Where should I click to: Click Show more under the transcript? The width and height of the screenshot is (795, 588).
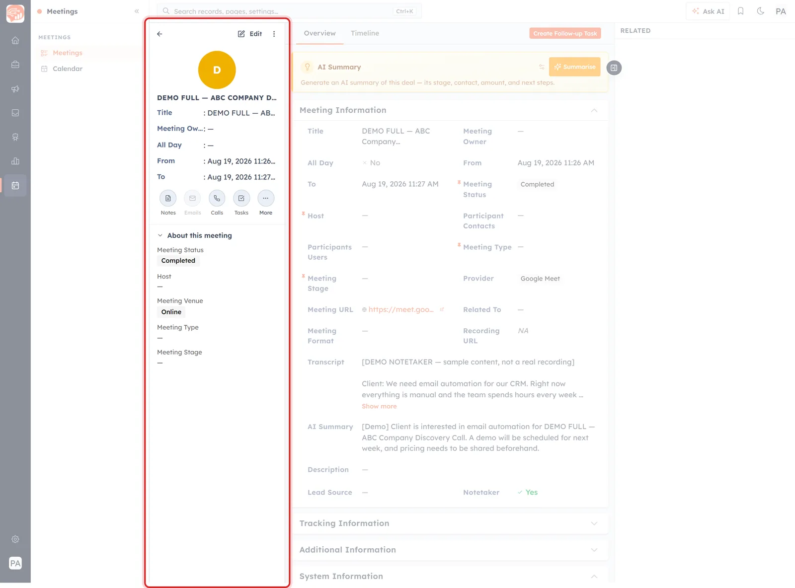379,406
